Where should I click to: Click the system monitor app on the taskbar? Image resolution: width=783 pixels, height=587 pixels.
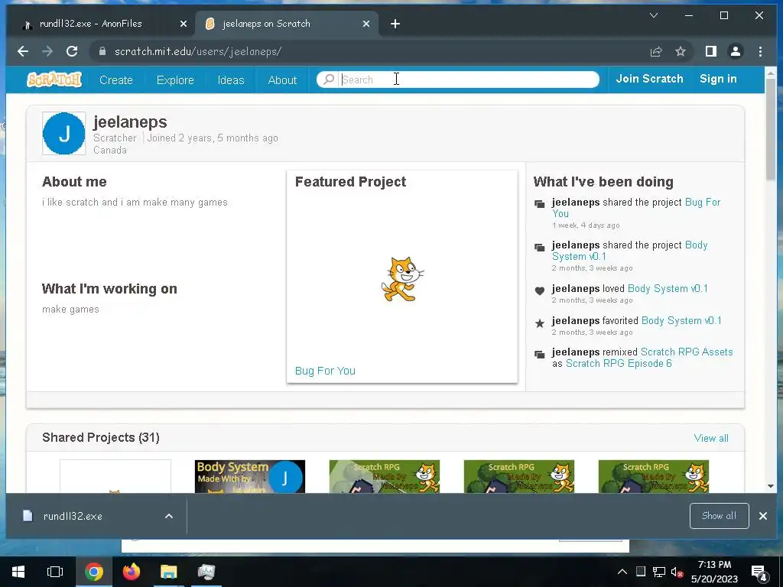pos(206,572)
